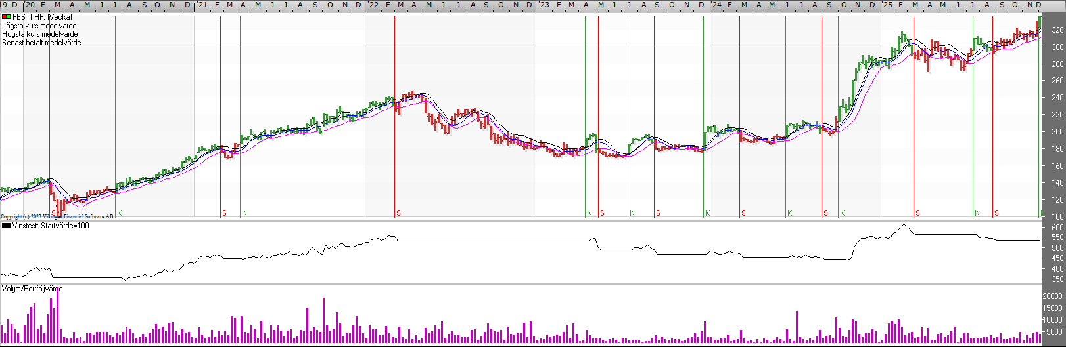
Task: Click the black Vinstest legend swatch
Action: point(6,226)
